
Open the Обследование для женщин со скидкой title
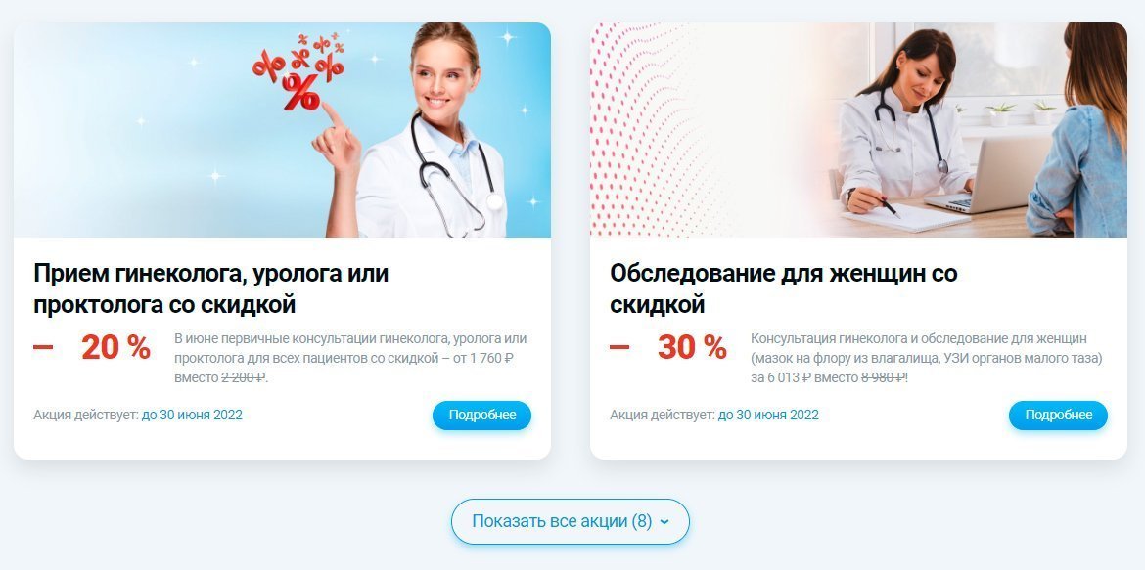(784, 289)
